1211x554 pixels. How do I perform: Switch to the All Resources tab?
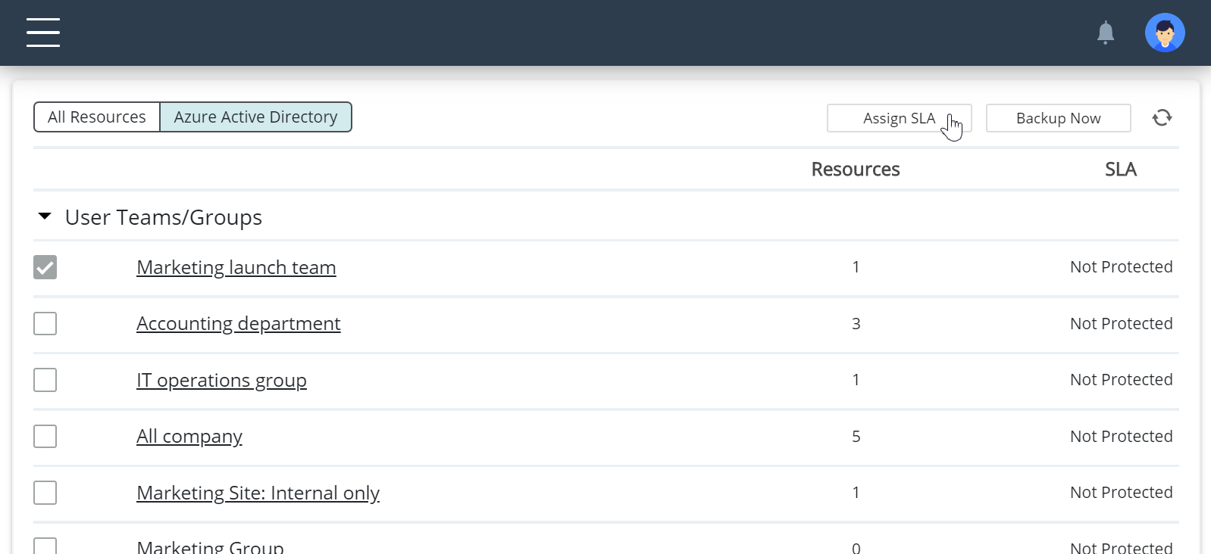pyautogui.click(x=97, y=117)
